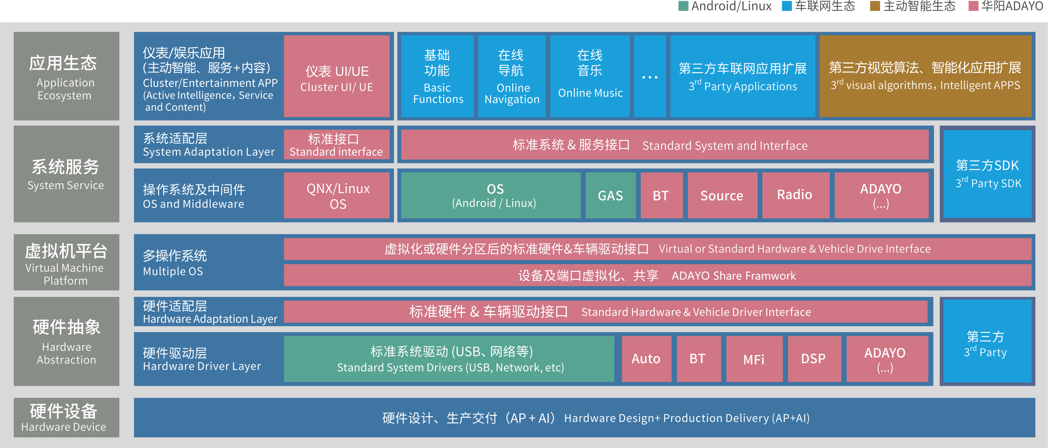Click the 3rd Party Applications block
1048x448 pixels.
pyautogui.click(x=743, y=77)
